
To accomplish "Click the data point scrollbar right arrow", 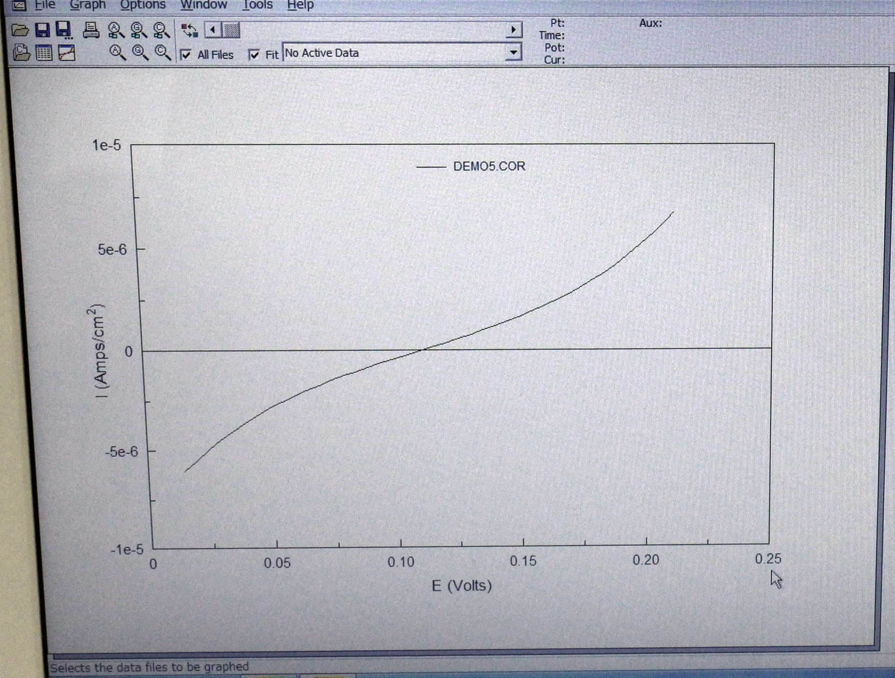I will [x=514, y=30].
